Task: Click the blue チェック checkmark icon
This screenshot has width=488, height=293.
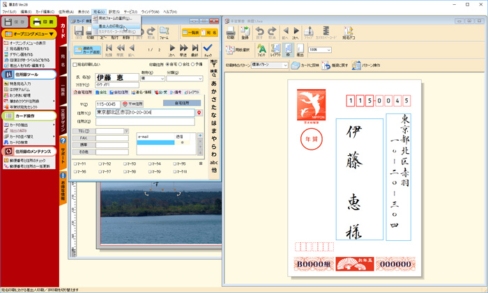Action: click(x=208, y=50)
